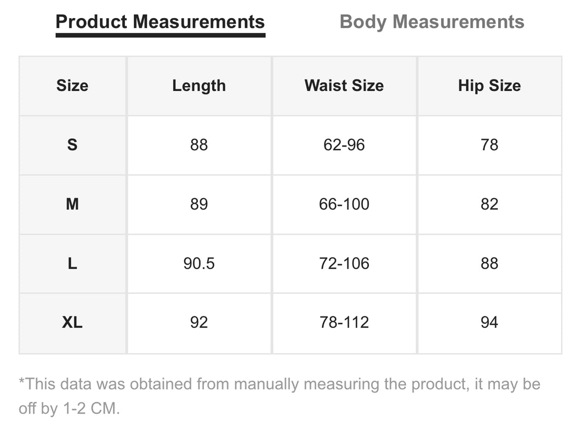Click the 66-100 waist size cell
Viewport: 581px width, 431px height.
(344, 204)
